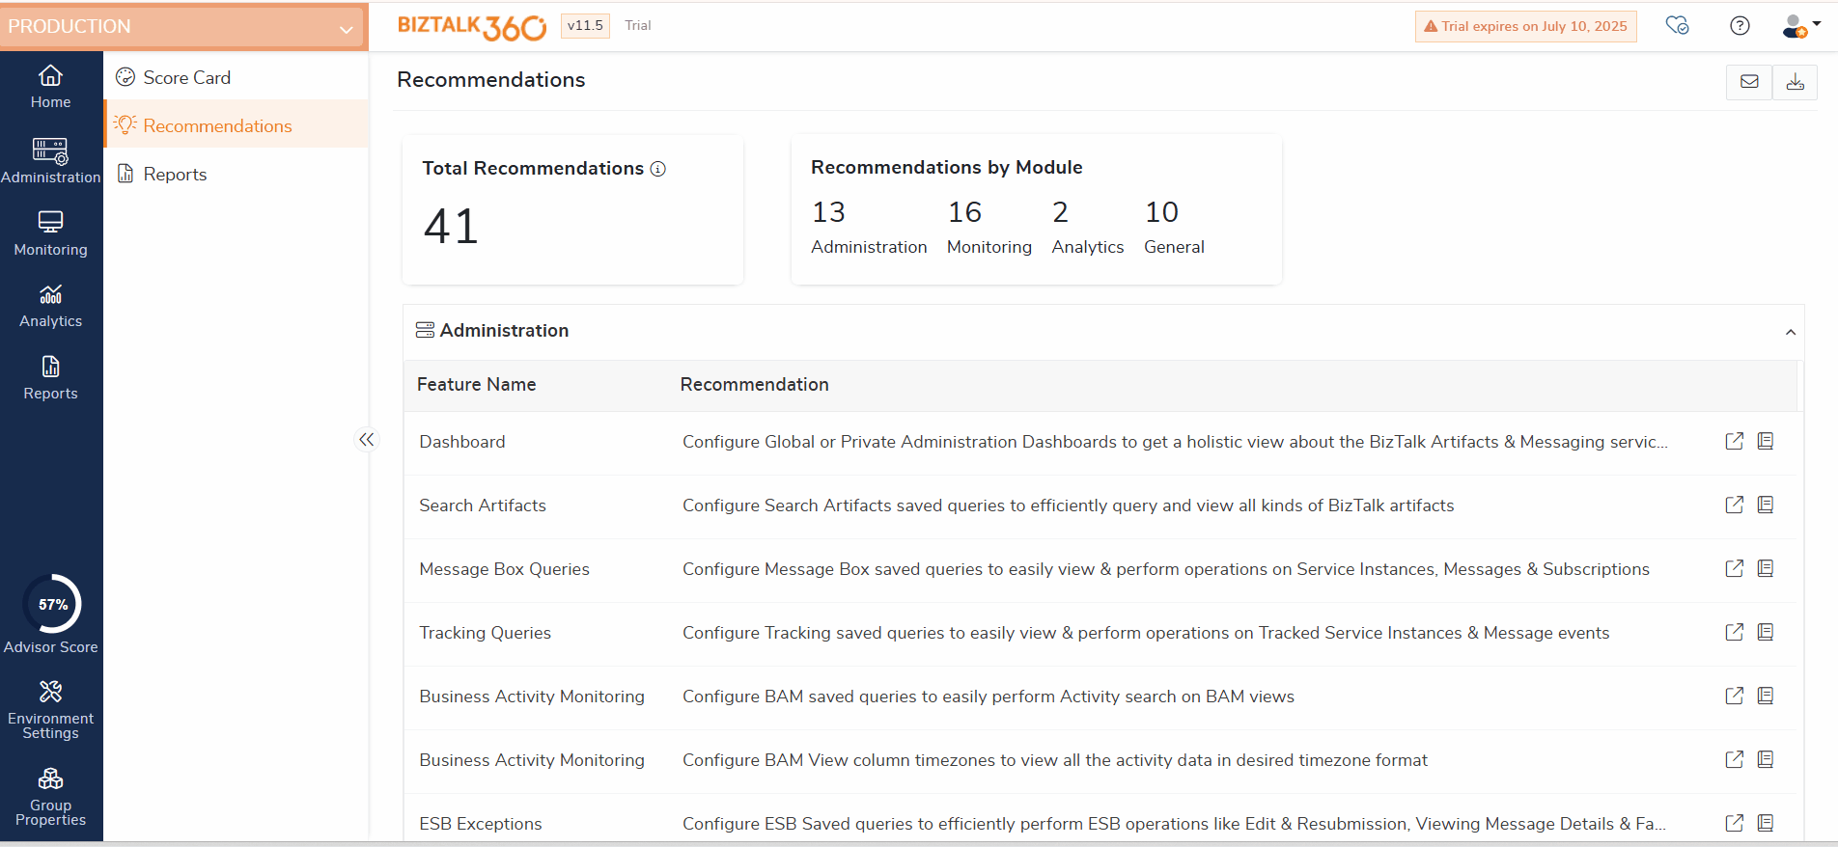The width and height of the screenshot is (1838, 847).
Task: Select the Score Card menu item
Action: click(186, 77)
